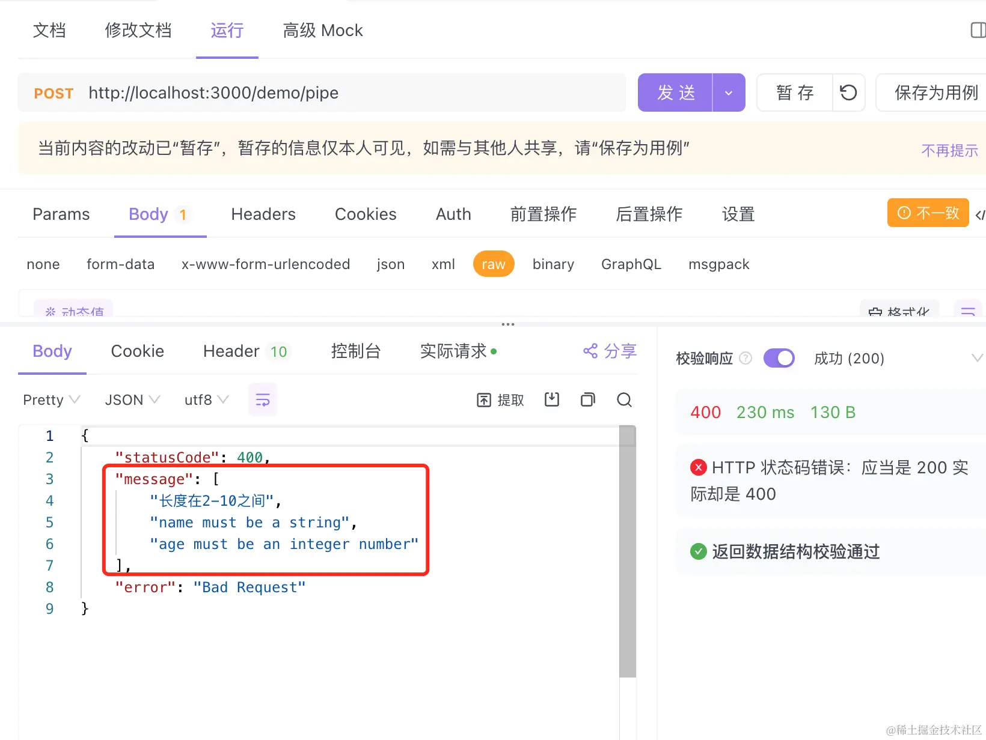Select the json body type
This screenshot has height=740, width=986.
tap(391, 264)
